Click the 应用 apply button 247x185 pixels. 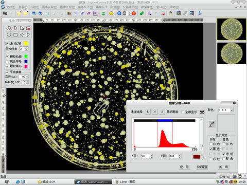(x=184, y=167)
